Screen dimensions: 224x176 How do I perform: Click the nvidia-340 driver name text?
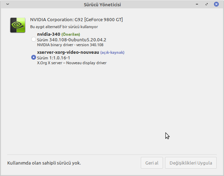[x=49, y=34]
